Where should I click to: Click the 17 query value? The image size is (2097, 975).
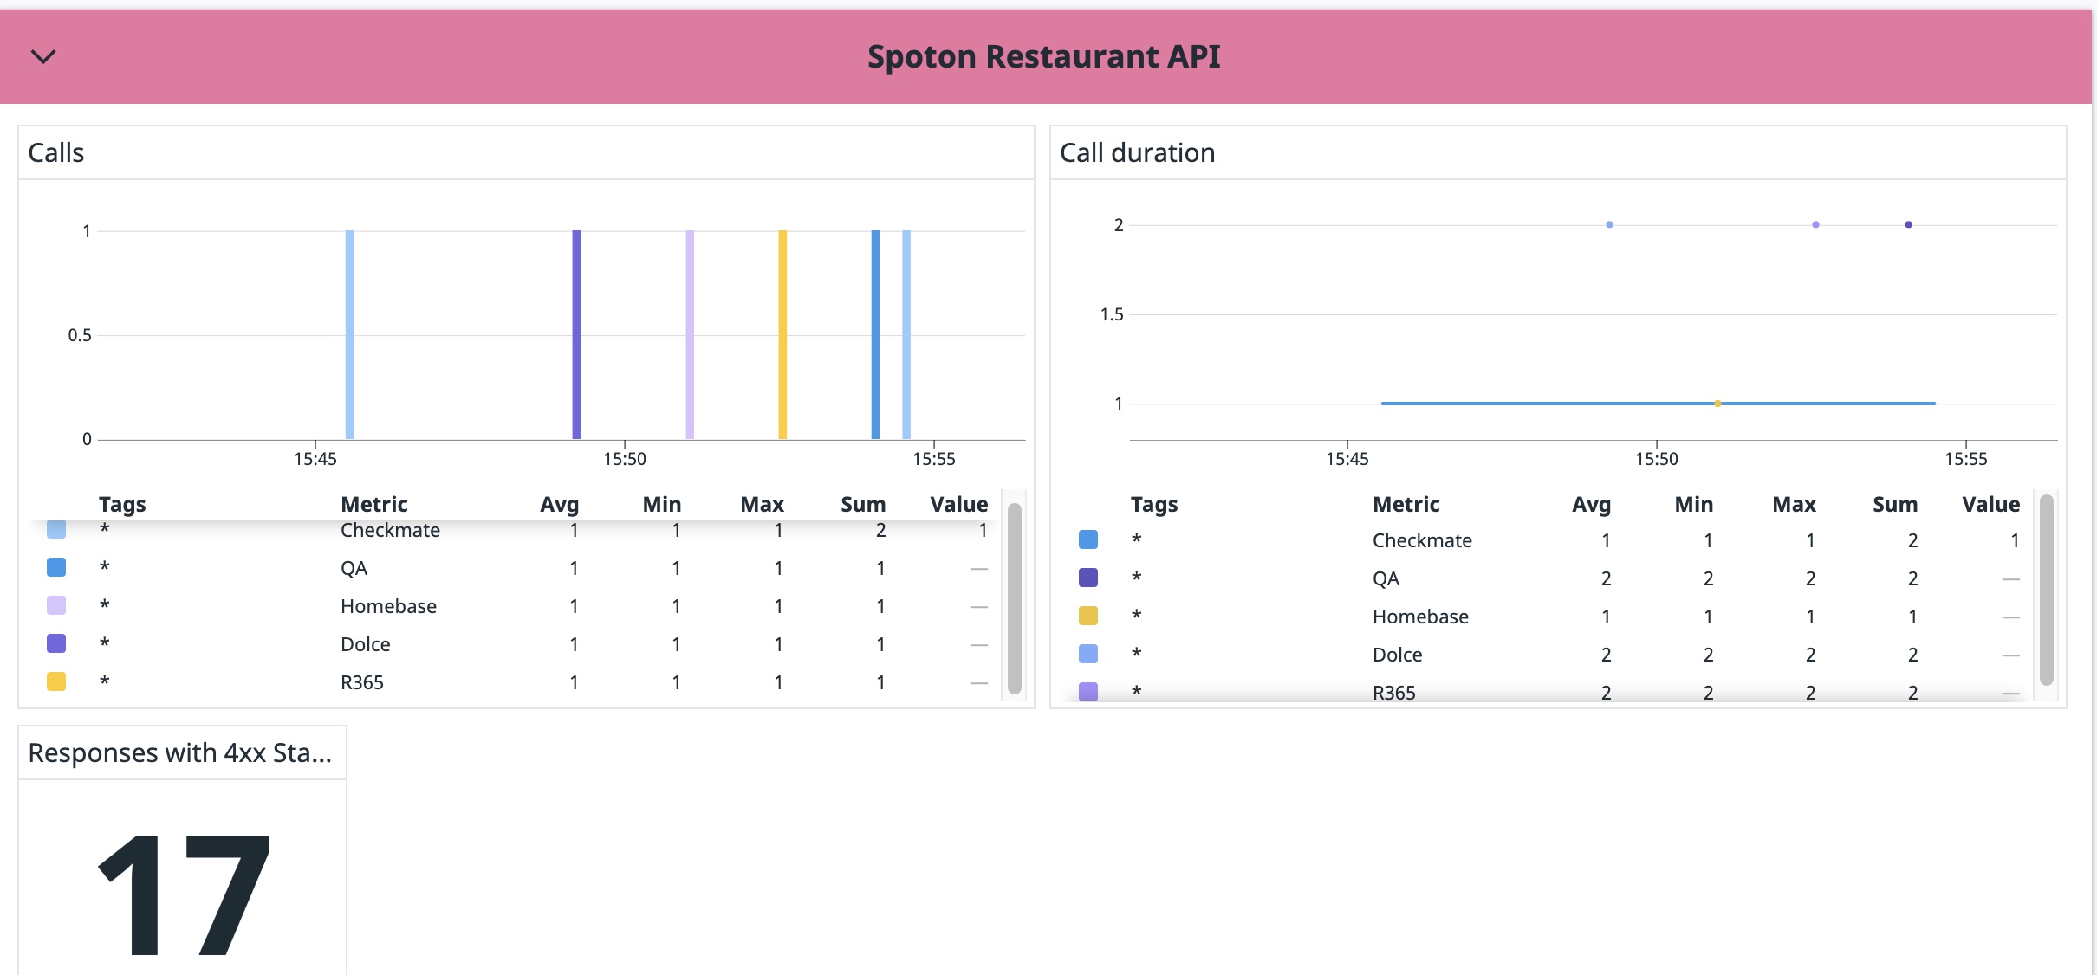coord(184,895)
